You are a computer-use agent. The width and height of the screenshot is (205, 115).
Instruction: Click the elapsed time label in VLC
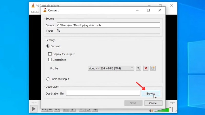pos(34,103)
